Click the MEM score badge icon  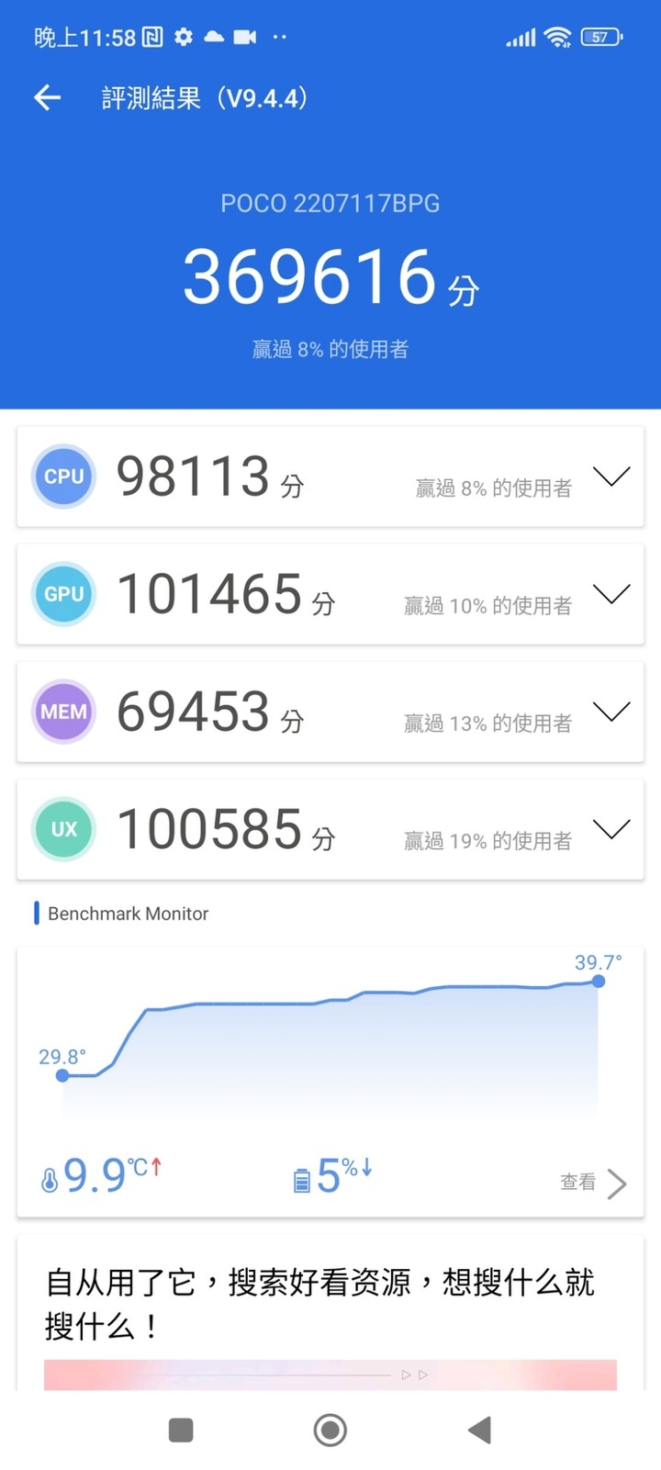coord(63,712)
